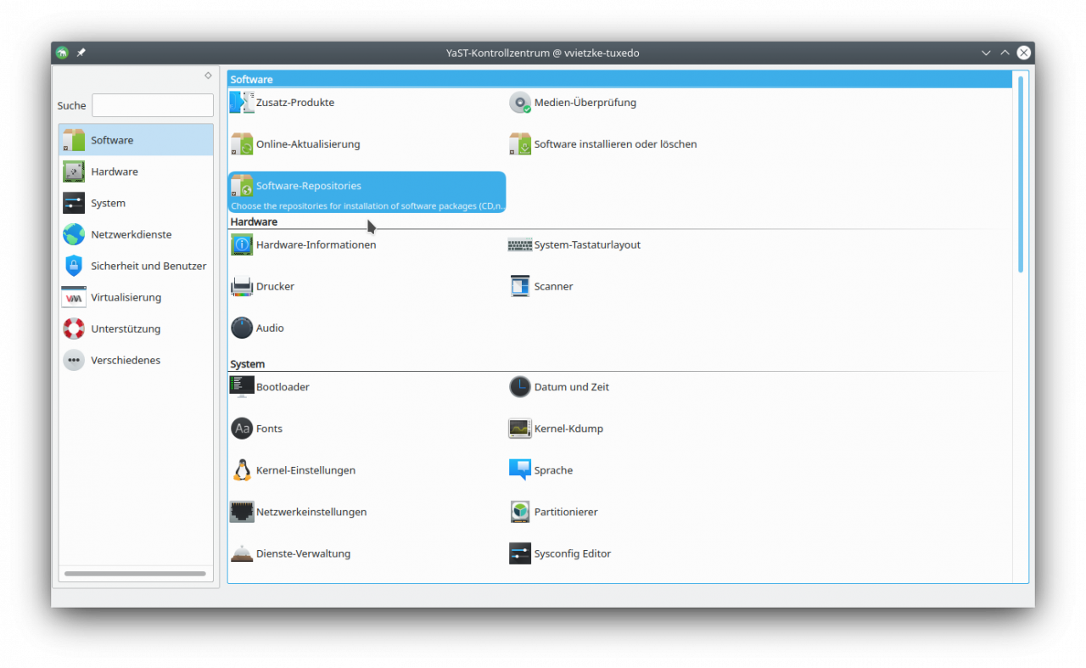Click the Datum und Zeit label
1086x668 pixels.
572,387
